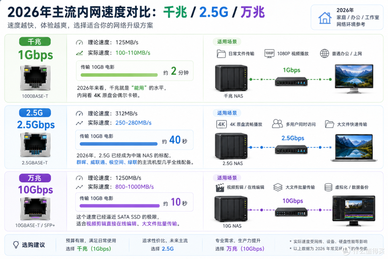Image resolution: width=388 pixels, height=259 pixels.
Task: Click the label 10GBASE-T / SFP+
Action: (x=35, y=225)
